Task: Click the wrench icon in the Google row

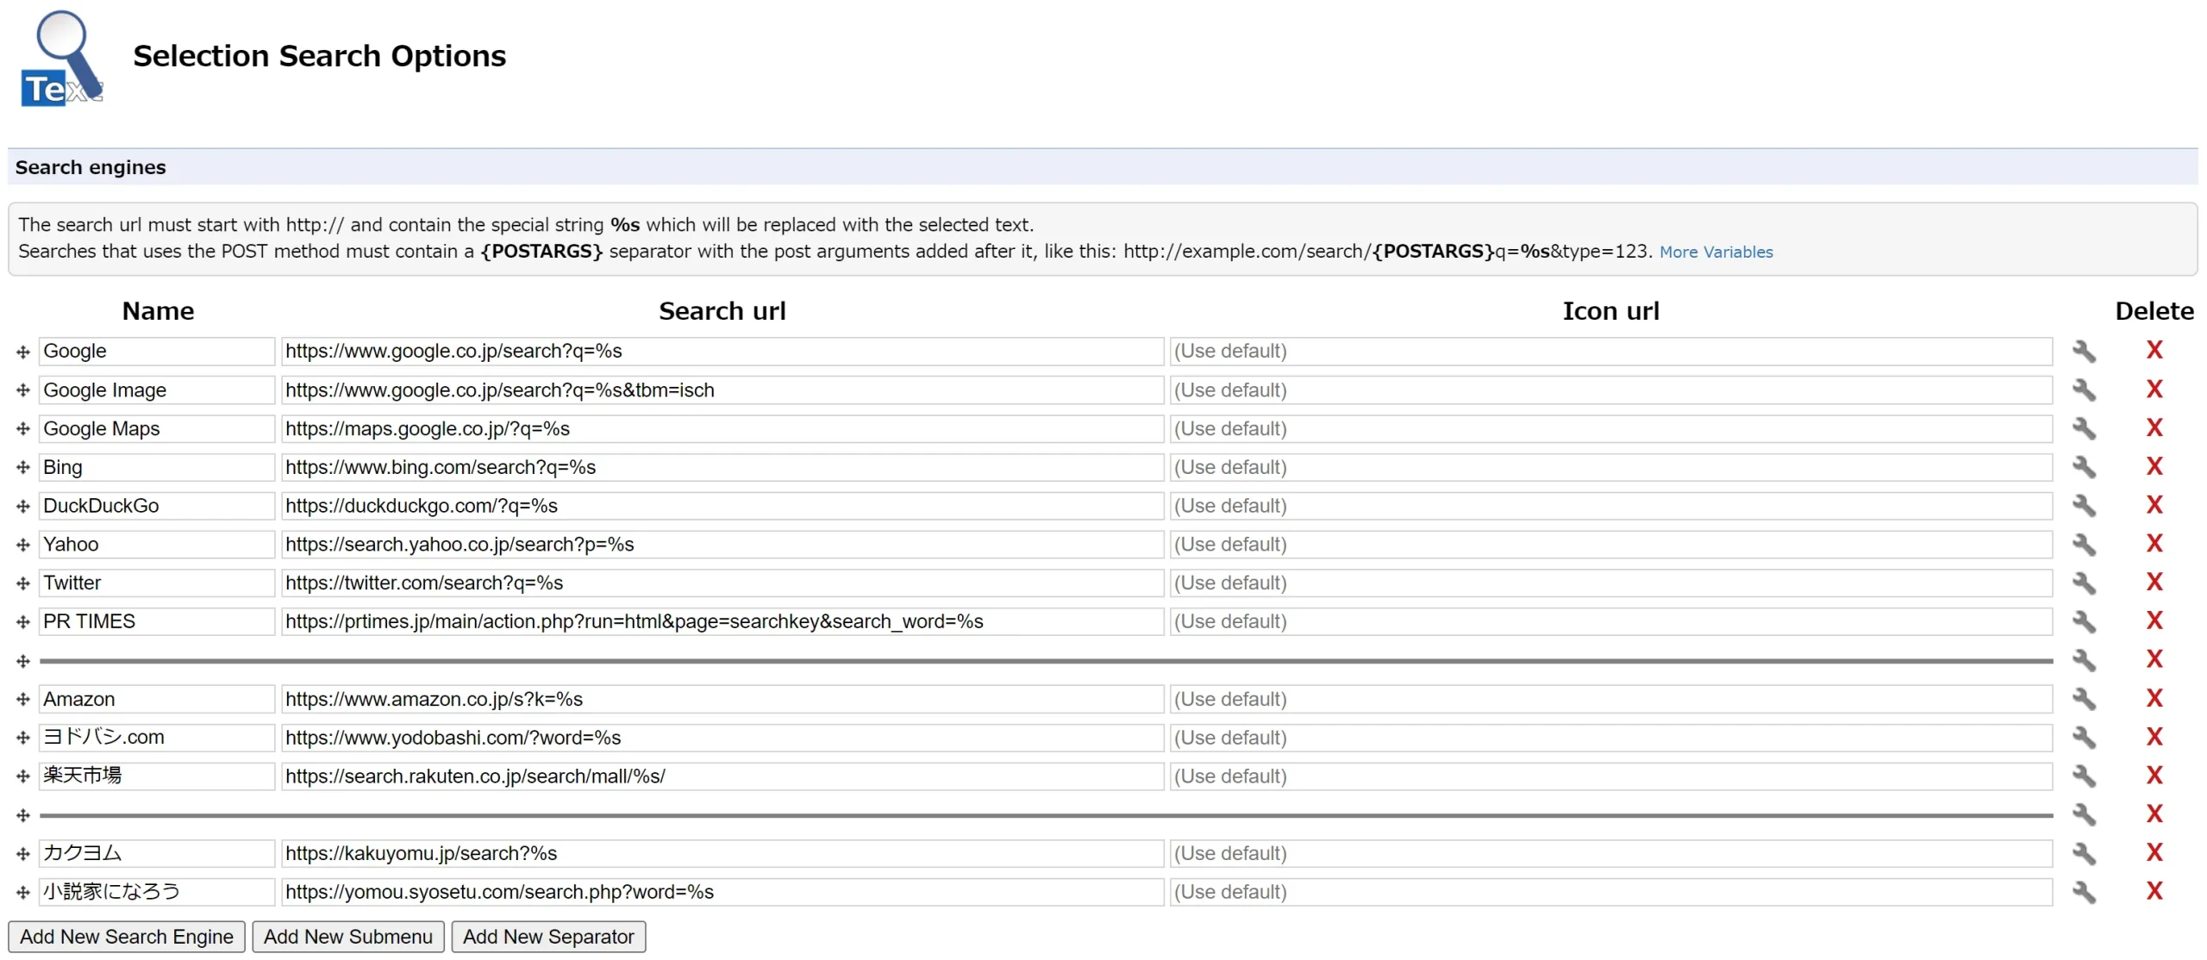Action: pyautogui.click(x=2084, y=352)
